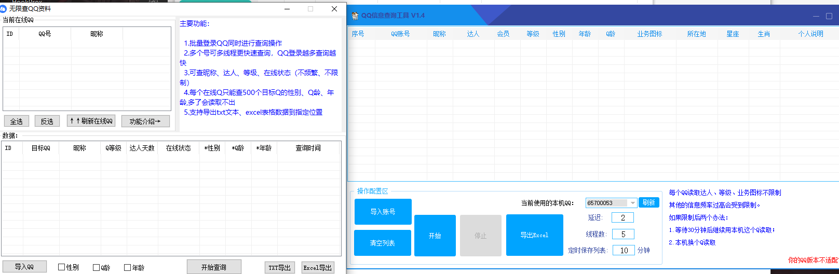This screenshot has height=274, width=839.
Task: Sort by the QQ账号 column header
Action: pyautogui.click(x=400, y=34)
